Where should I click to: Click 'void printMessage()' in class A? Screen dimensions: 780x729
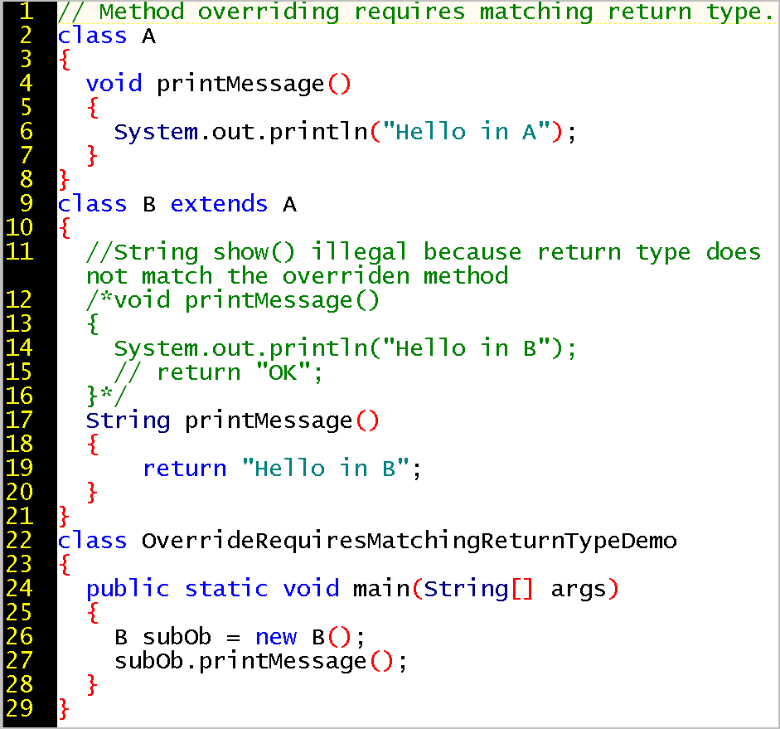tap(218, 84)
